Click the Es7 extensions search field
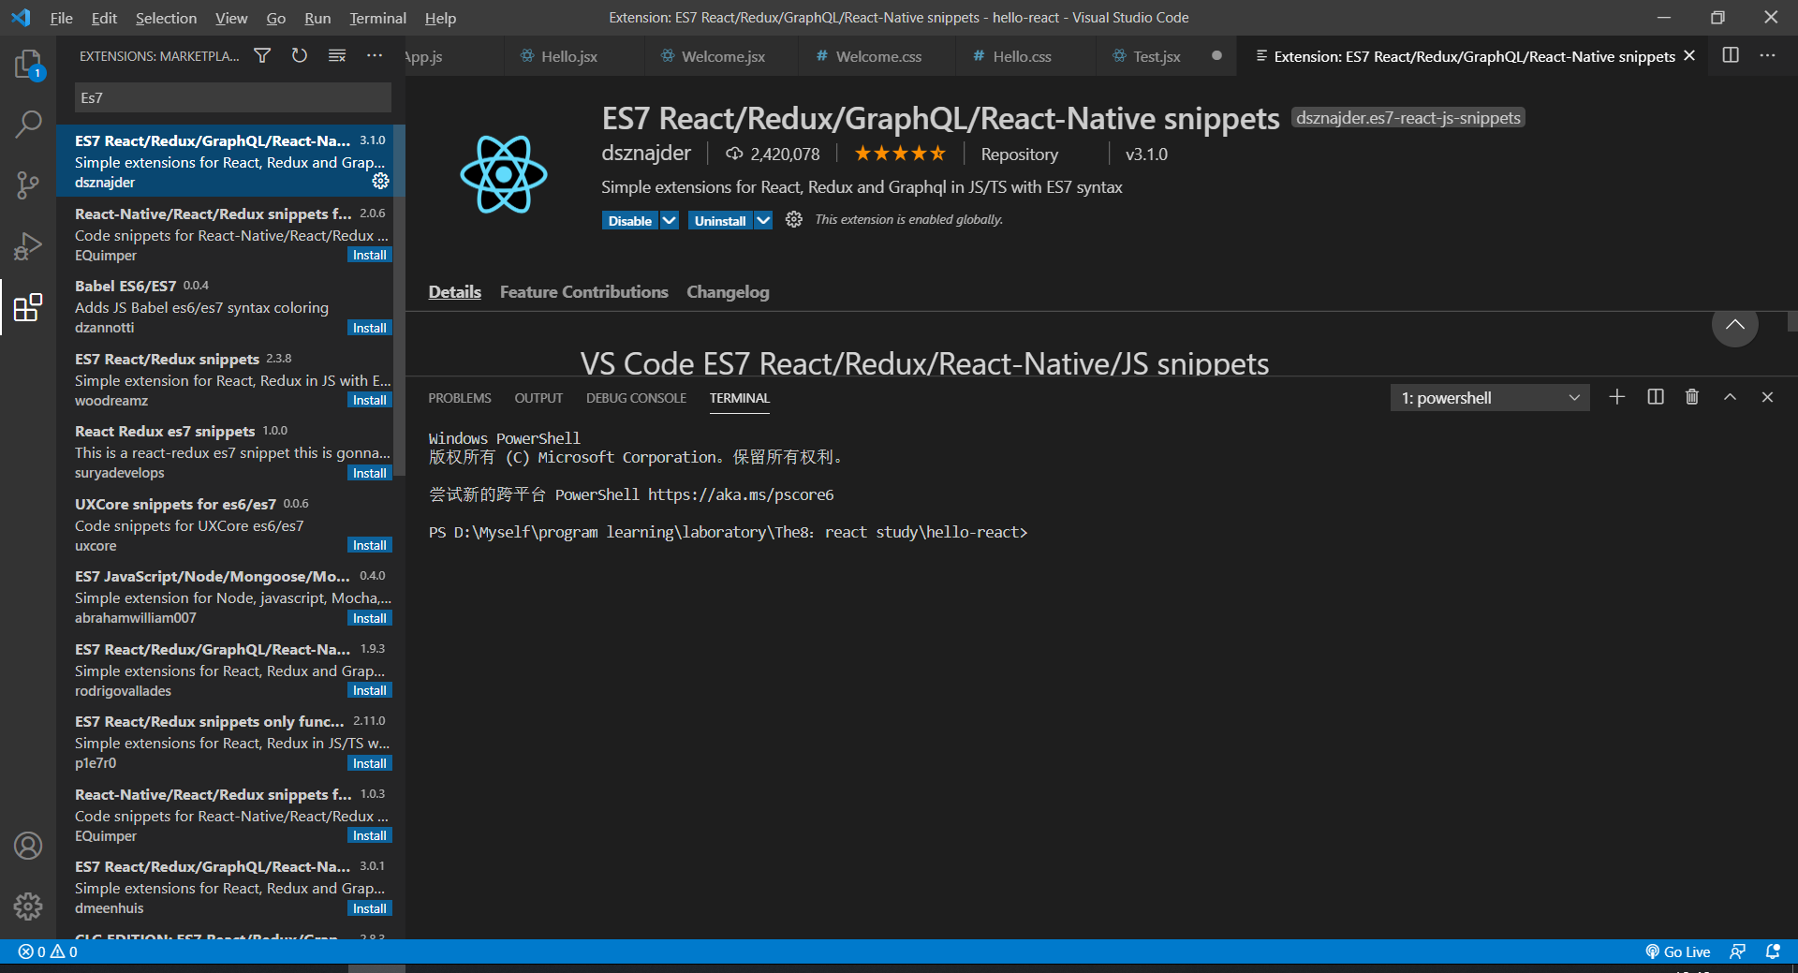Screen dimensions: 1798x973 pyautogui.click(x=232, y=97)
